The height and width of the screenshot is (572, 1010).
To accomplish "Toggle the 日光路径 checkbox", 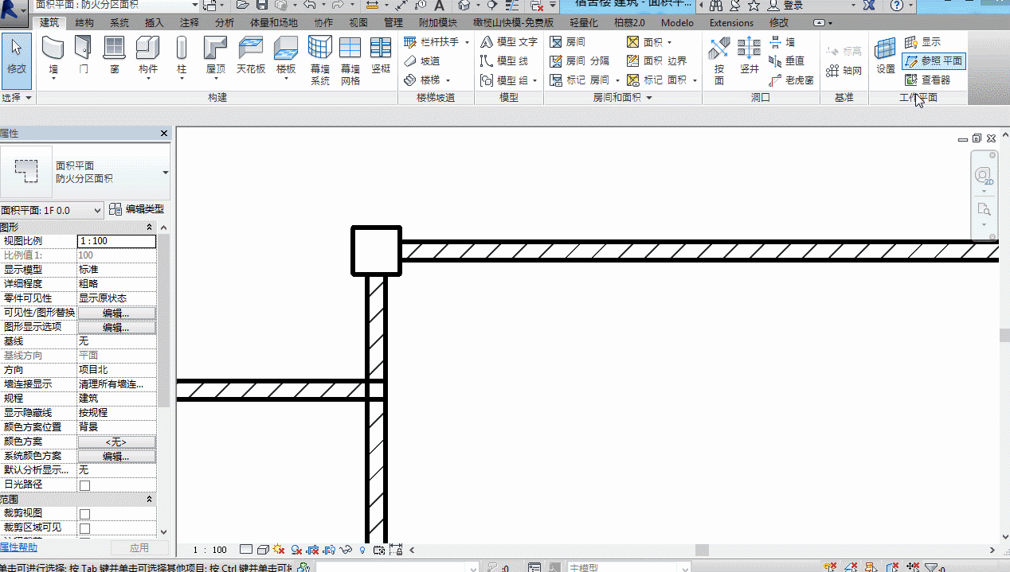I will click(84, 484).
